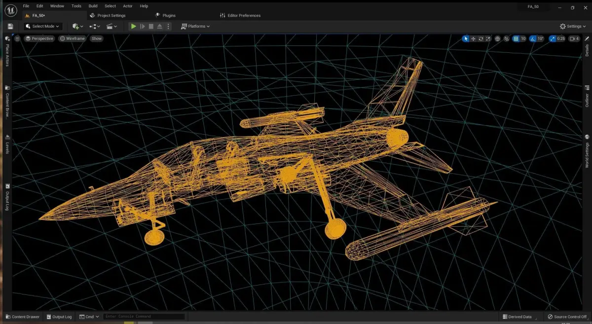Open the Platforms dropdown
Viewport: 592px width, 324px height.
coord(195,26)
